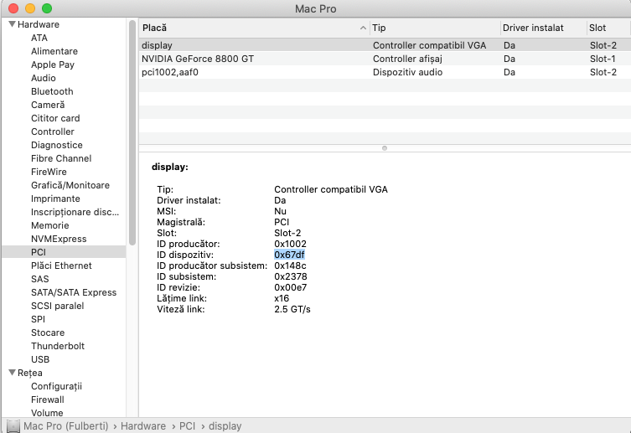Click the highlighted 0x67df device ID
Image resolution: width=631 pixels, height=433 pixels.
point(289,255)
